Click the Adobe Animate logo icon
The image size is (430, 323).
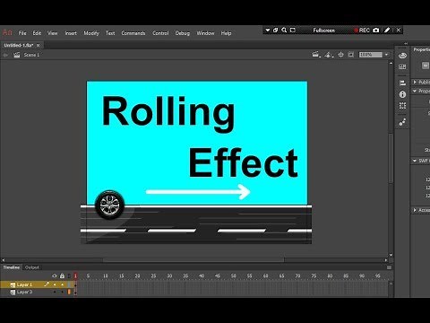(x=7, y=32)
